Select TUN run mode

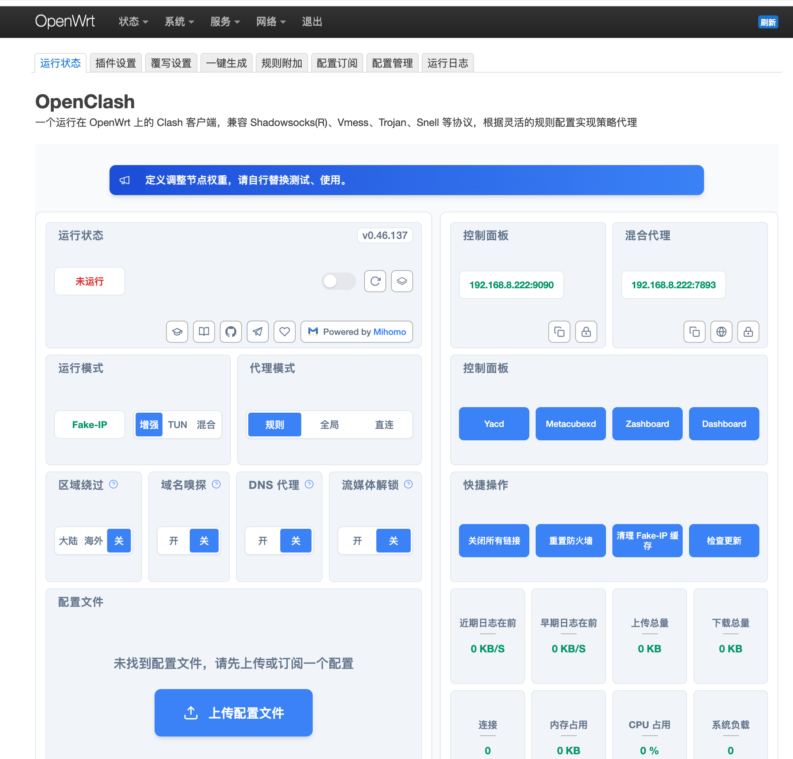(x=177, y=425)
